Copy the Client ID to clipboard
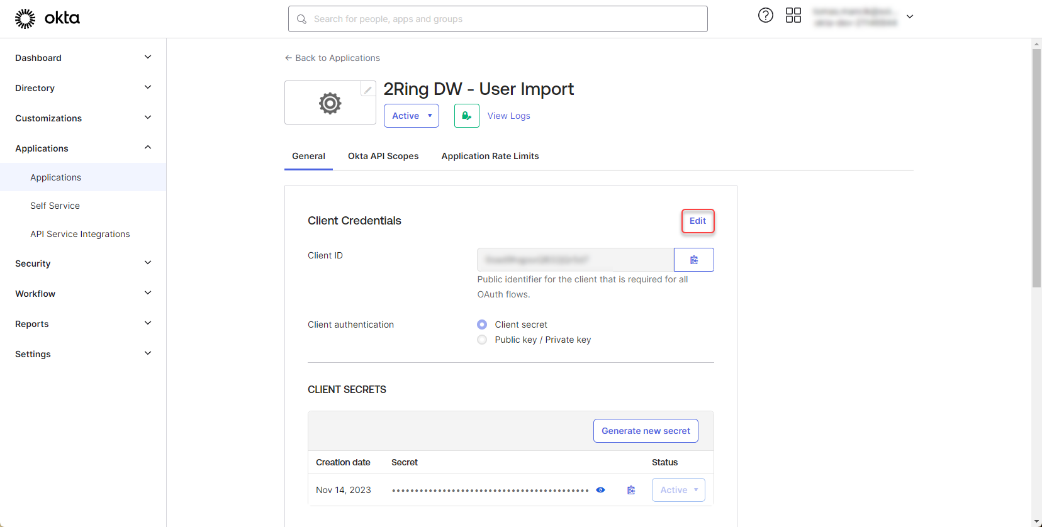Image resolution: width=1042 pixels, height=527 pixels. (x=693, y=260)
